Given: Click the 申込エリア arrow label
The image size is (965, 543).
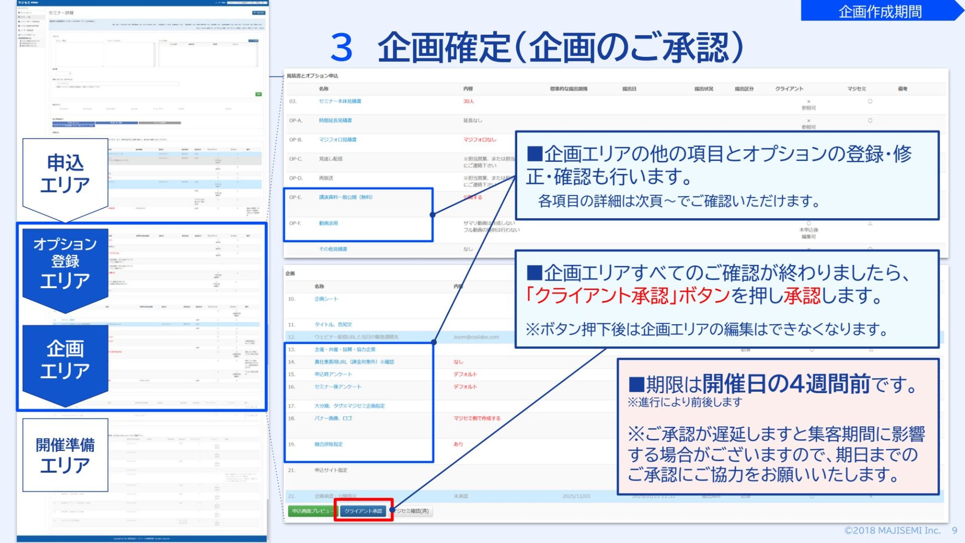Looking at the screenshot, I should 65,174.
